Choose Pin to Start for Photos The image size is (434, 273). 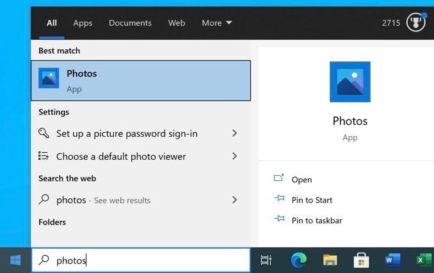tap(311, 200)
